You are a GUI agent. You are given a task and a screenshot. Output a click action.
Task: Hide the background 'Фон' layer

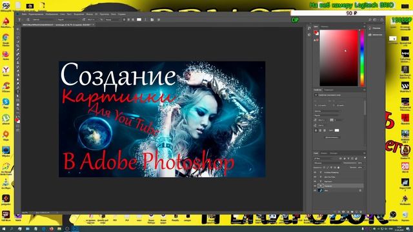coord(315,191)
